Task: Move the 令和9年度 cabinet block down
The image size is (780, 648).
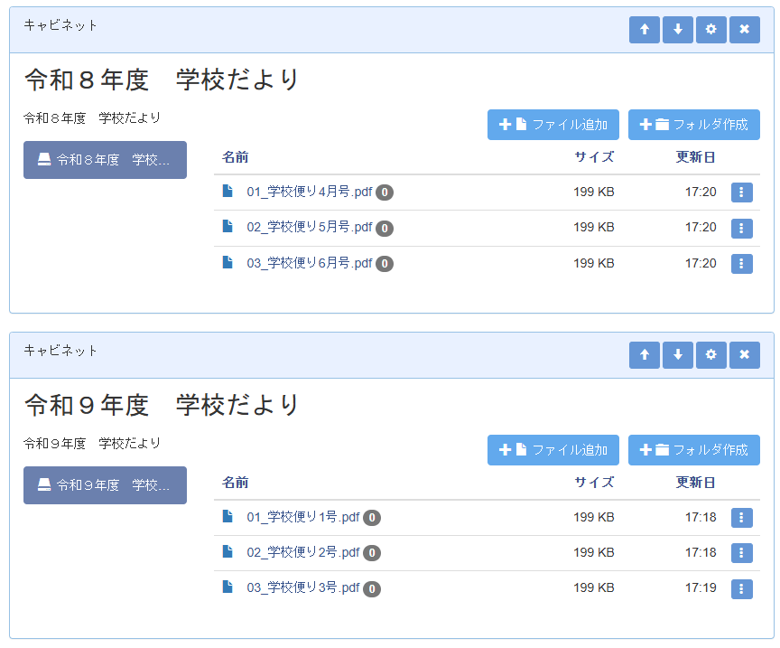Action: [677, 355]
